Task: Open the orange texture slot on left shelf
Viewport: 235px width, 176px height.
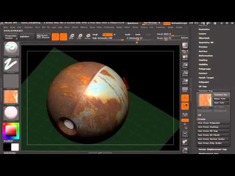Action: 11,97
